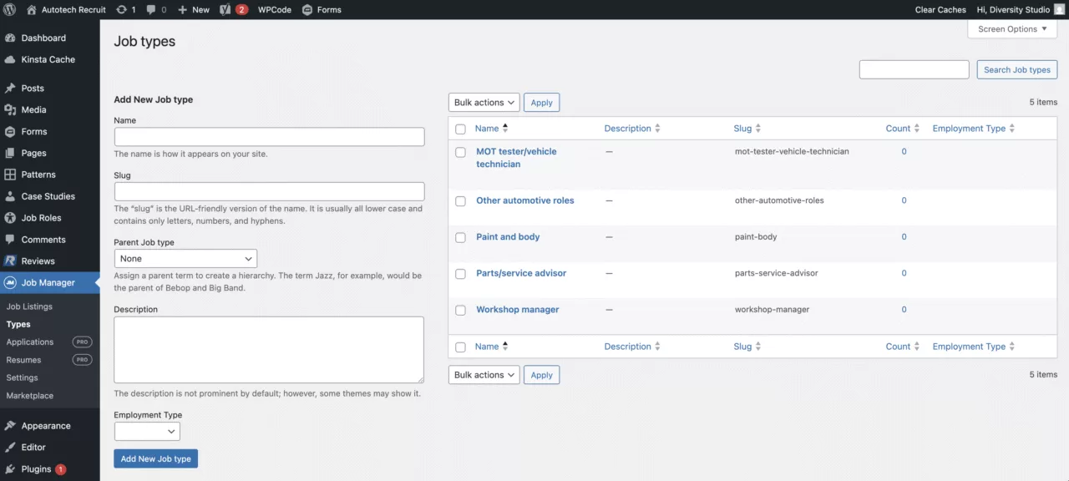
Task: Open Job Listings in the sidebar submenu
Action: click(29, 306)
